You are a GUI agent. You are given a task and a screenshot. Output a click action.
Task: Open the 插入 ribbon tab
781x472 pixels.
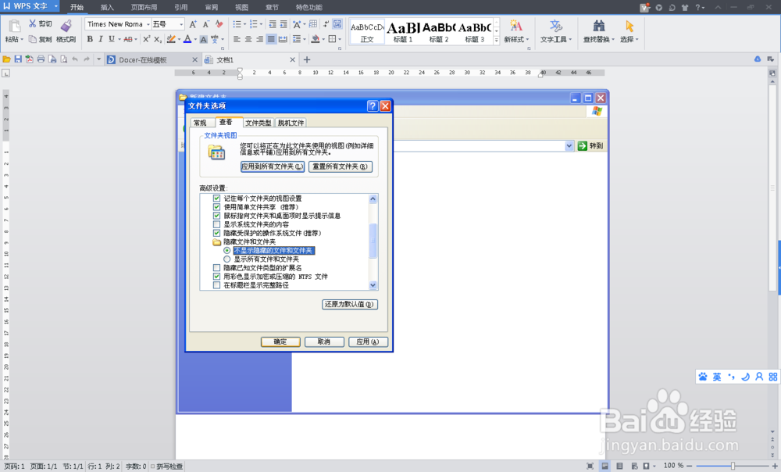pos(107,7)
